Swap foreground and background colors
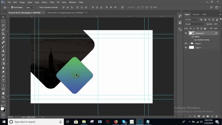222x125 pixels. coord(5,106)
